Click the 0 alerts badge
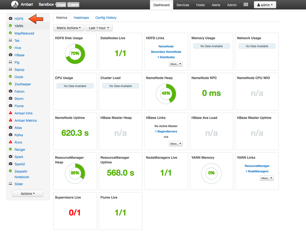 74,5
